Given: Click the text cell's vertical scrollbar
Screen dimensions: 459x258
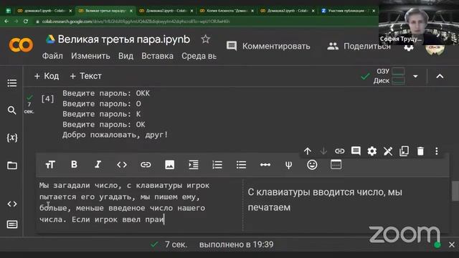Looking at the screenshot, I should pos(455,191).
